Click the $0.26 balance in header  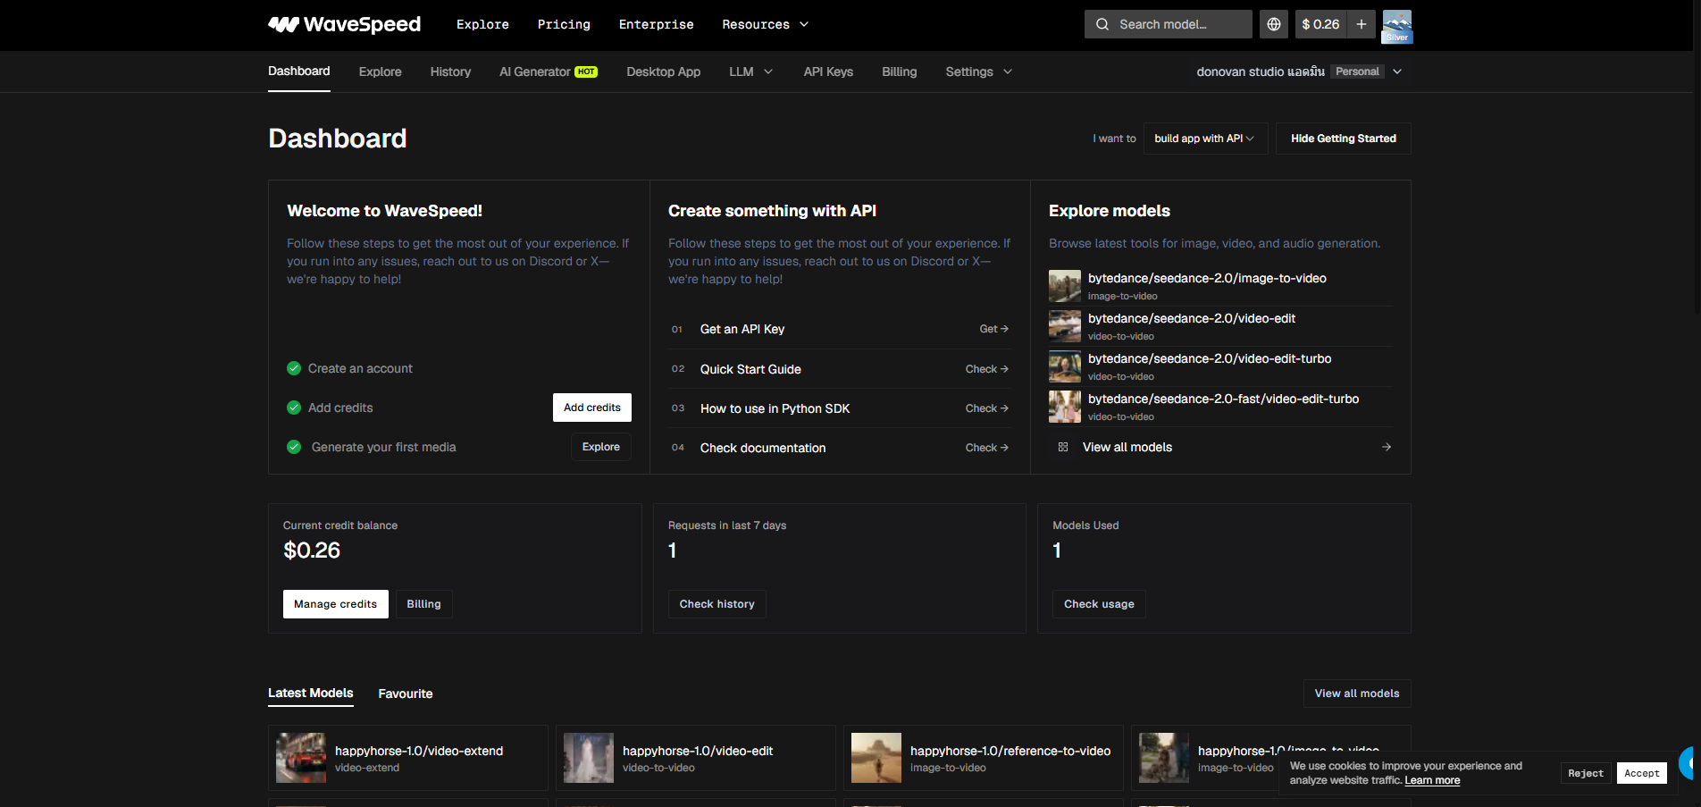(1320, 24)
